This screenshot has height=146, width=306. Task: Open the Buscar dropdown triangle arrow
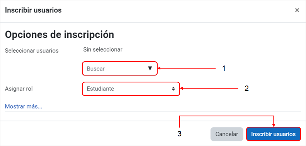pyautogui.click(x=150, y=68)
